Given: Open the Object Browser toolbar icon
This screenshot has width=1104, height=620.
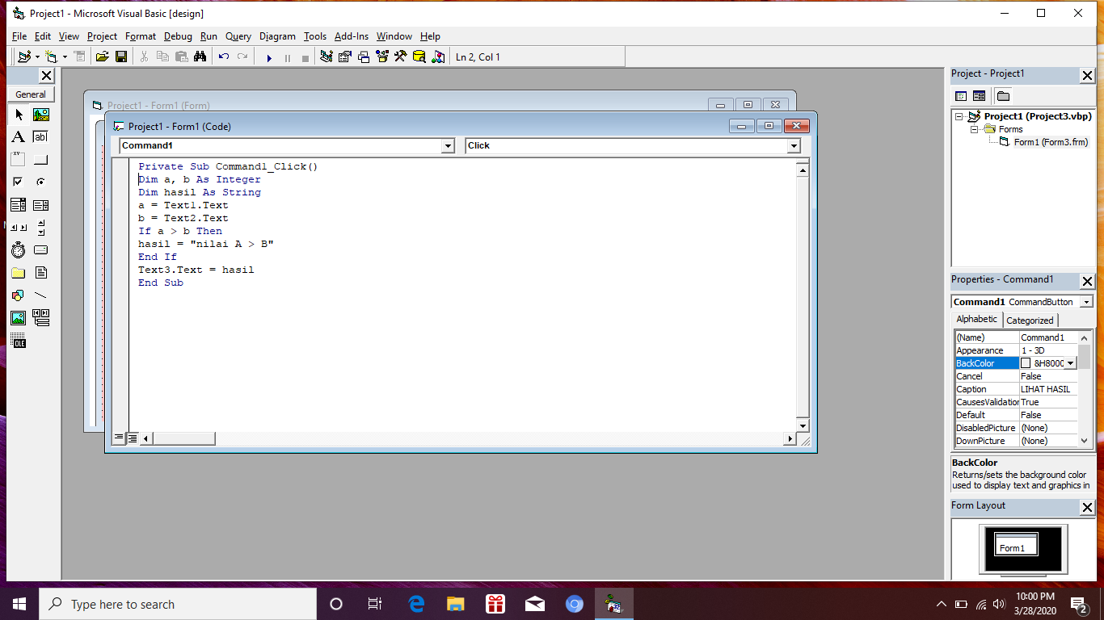Looking at the screenshot, I should [382, 57].
